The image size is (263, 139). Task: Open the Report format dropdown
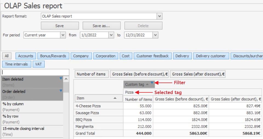pyautogui.click(x=159, y=16)
